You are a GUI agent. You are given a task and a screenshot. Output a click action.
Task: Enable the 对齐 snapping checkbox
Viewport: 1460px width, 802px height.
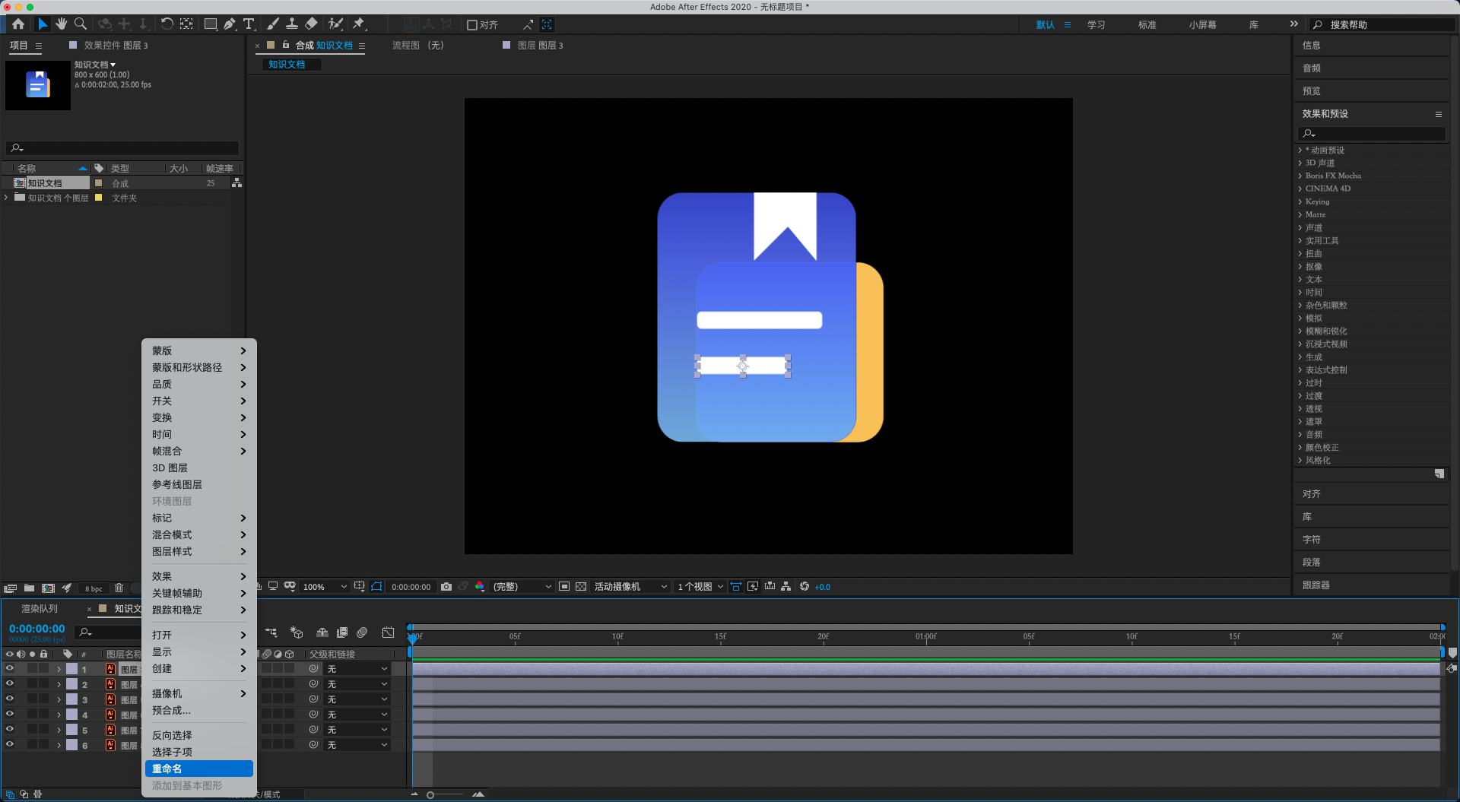tap(471, 25)
